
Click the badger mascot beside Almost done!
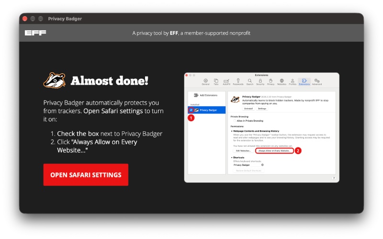point(55,80)
